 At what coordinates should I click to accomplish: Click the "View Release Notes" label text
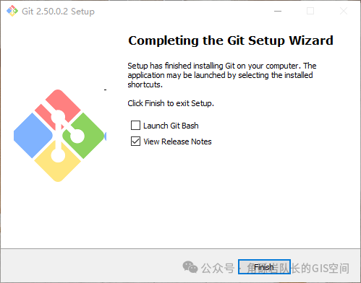tap(177, 141)
